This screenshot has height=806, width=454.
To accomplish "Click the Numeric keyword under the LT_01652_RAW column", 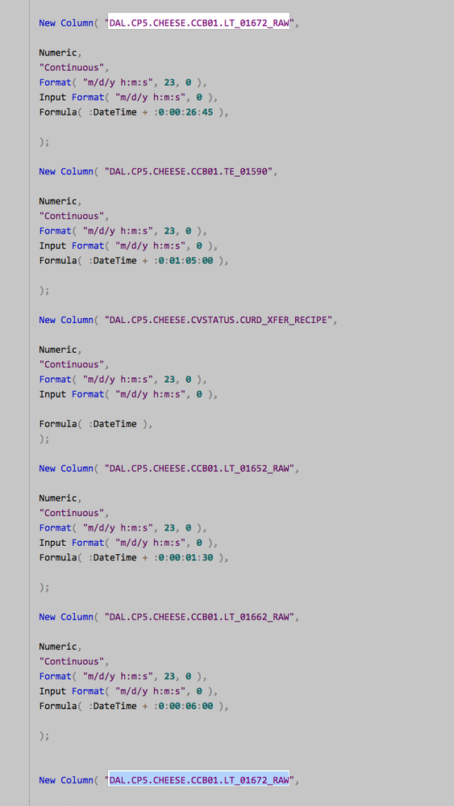I will [x=60, y=498].
